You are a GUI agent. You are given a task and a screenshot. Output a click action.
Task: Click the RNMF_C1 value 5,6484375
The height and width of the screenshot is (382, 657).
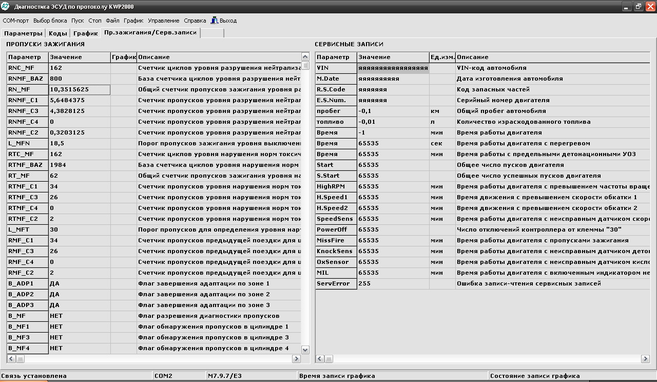point(80,100)
